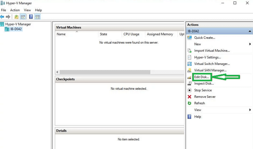Click the Quick Create monitor icon
Screen dimensions: 253x149
189,38
